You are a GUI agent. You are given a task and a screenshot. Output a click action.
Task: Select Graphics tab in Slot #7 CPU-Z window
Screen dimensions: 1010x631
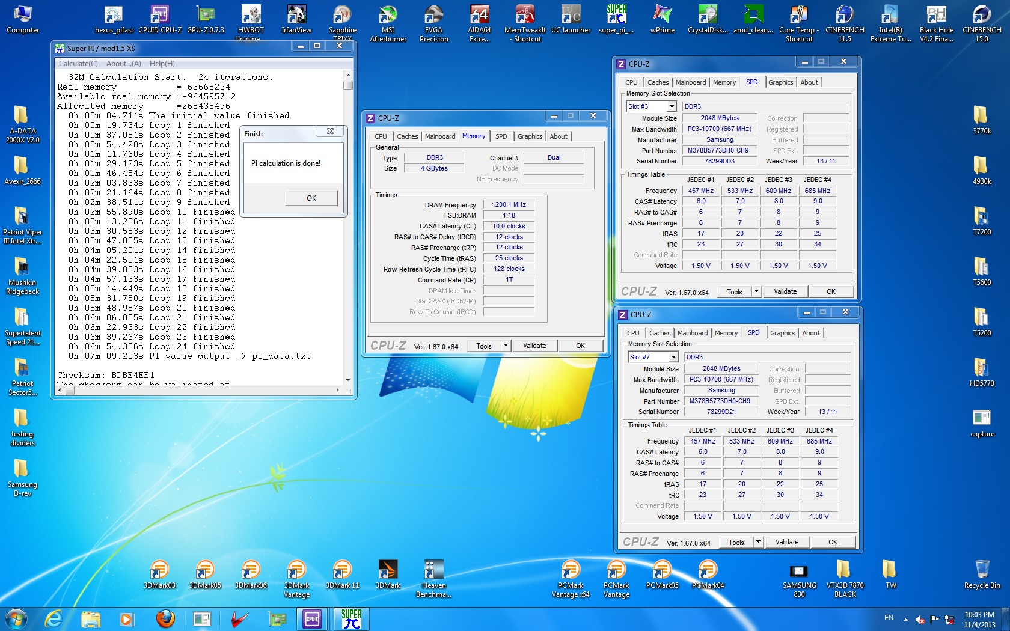tap(782, 333)
